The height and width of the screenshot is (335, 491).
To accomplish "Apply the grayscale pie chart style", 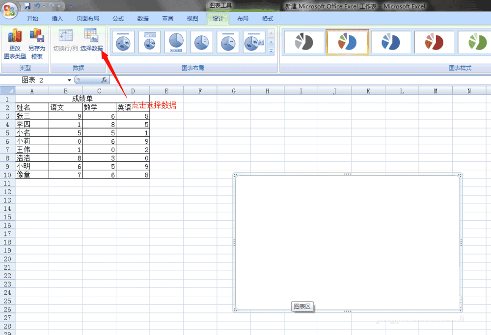I will [304, 42].
